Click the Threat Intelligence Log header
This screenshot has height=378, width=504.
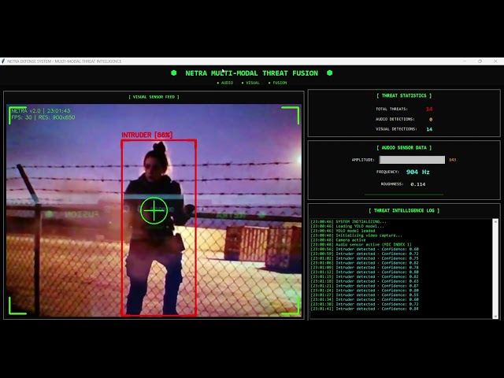[404, 210]
